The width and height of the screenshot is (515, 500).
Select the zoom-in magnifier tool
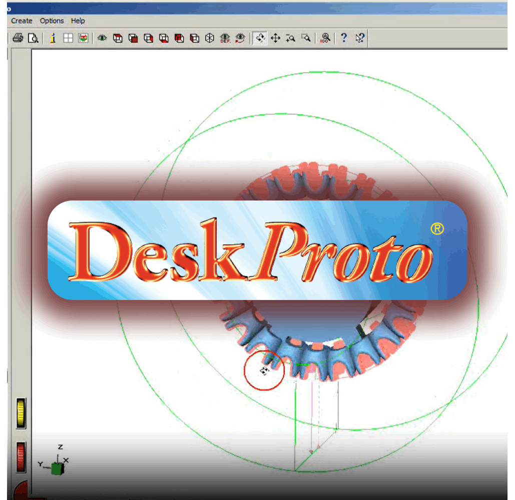point(291,38)
